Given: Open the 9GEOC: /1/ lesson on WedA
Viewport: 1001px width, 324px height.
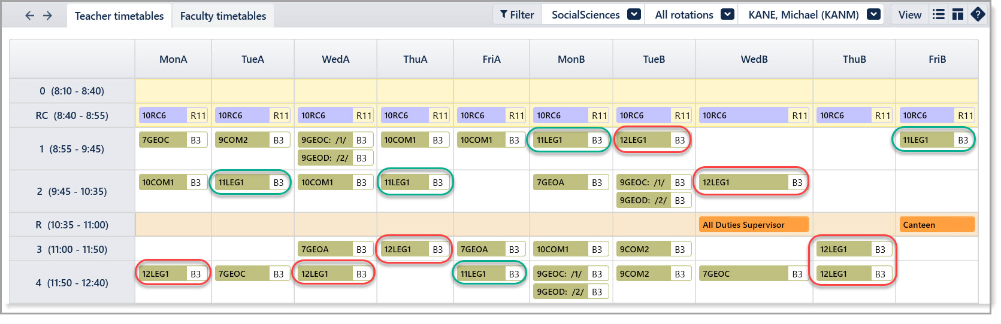Looking at the screenshot, I should 335,140.
